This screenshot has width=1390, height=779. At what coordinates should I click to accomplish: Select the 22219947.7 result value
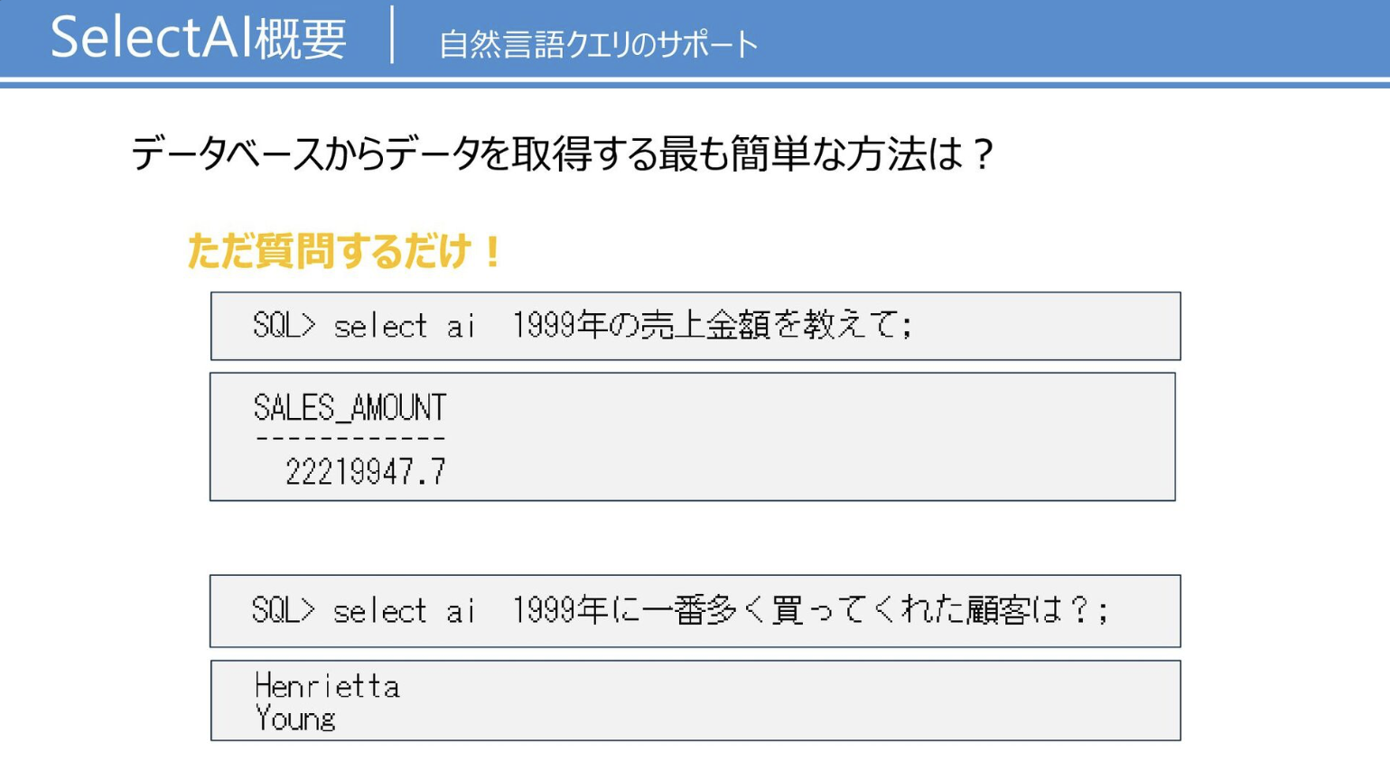click(x=366, y=472)
